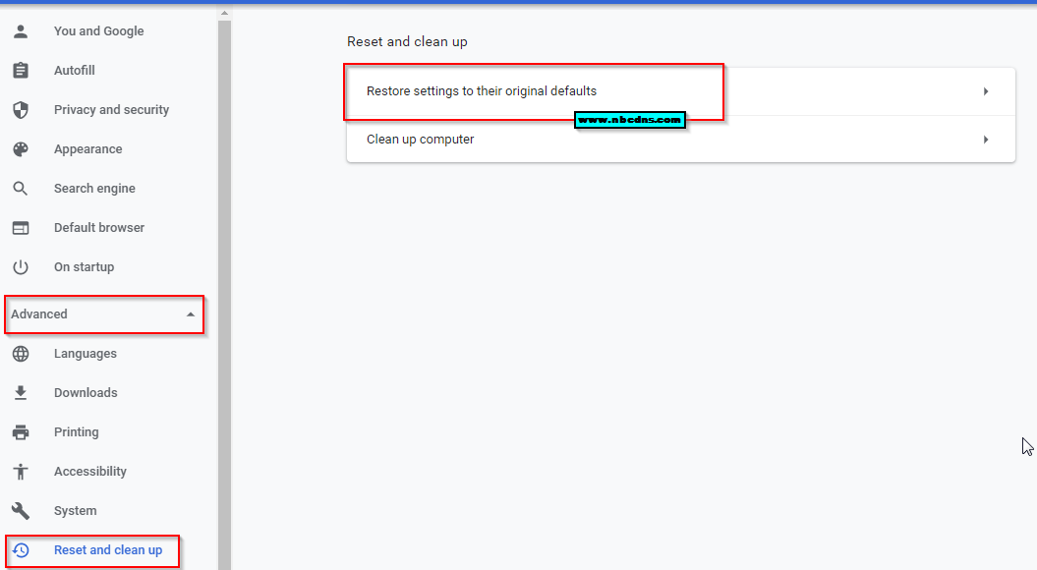Open Printing via the printer icon
The image size is (1037, 570).
(x=21, y=432)
